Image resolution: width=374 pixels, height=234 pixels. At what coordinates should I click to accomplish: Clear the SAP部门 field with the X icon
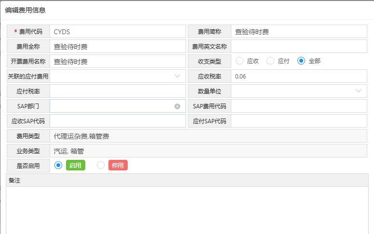click(177, 106)
